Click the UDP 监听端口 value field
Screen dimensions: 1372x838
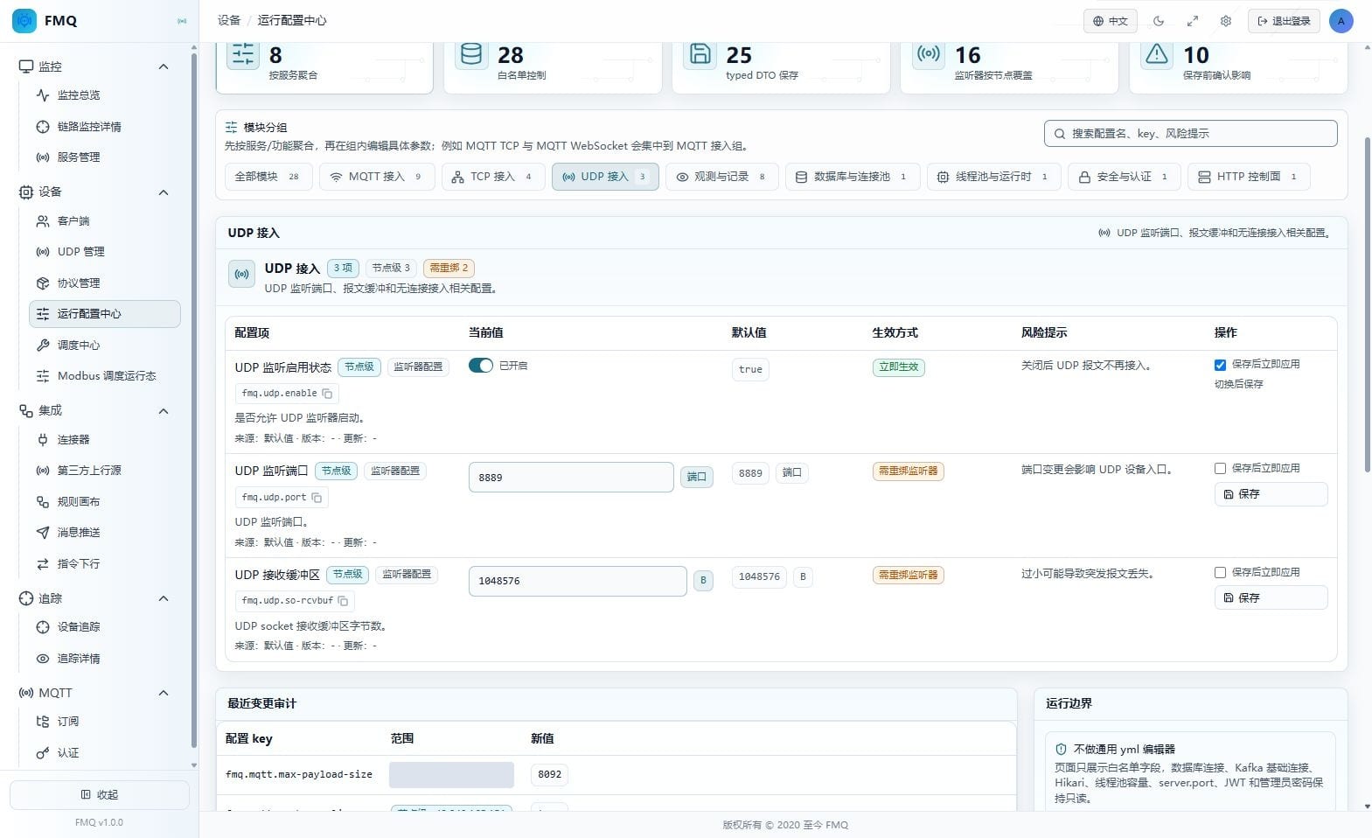tap(571, 478)
